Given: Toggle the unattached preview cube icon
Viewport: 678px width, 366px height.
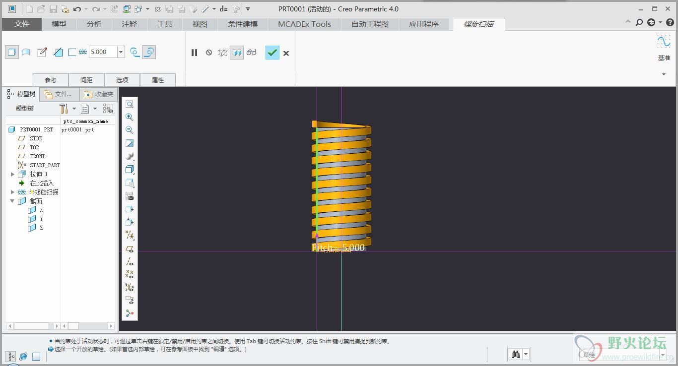Looking at the screenshot, I should pyautogui.click(x=223, y=53).
